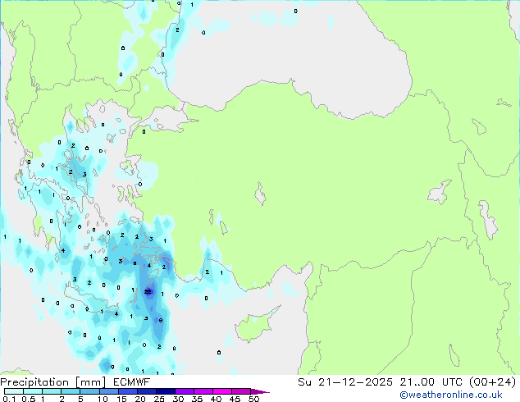
Task: Click the over-50 mm arrow on the legend
Action: point(260,391)
